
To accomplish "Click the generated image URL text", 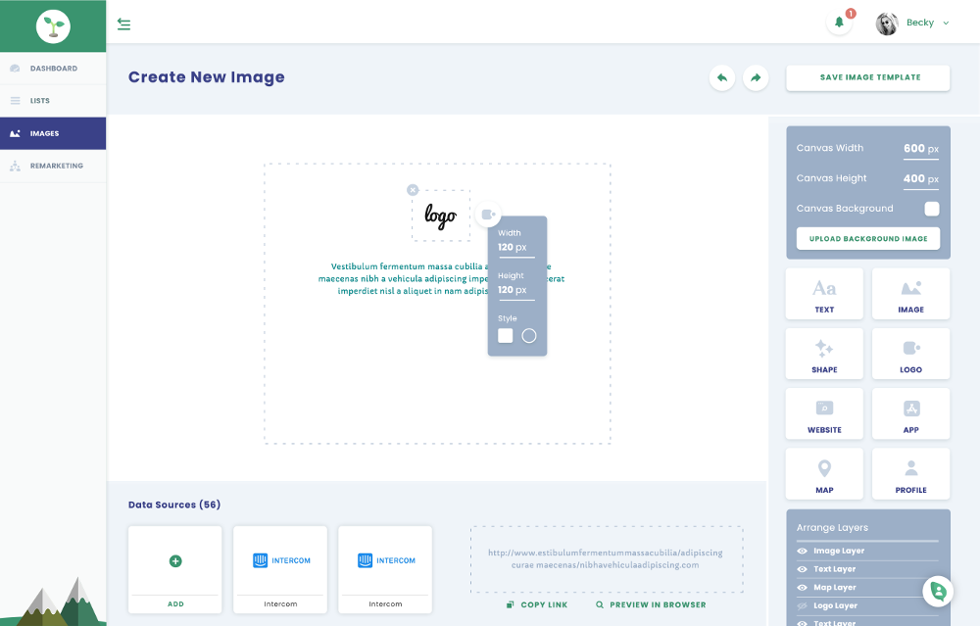I will (x=605, y=558).
